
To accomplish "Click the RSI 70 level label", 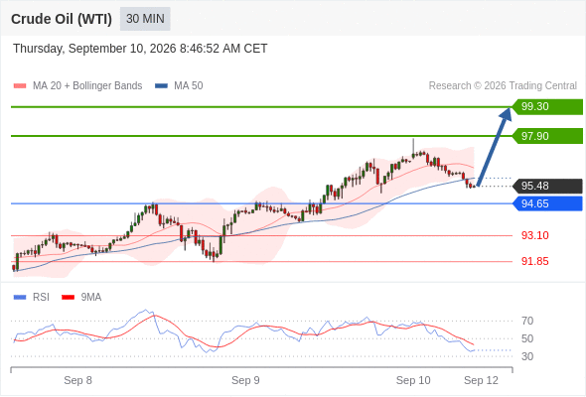I will point(527,321).
